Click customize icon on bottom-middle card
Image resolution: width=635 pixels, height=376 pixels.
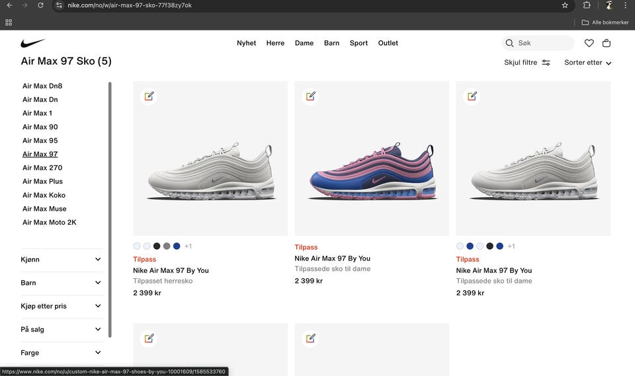coord(311,338)
